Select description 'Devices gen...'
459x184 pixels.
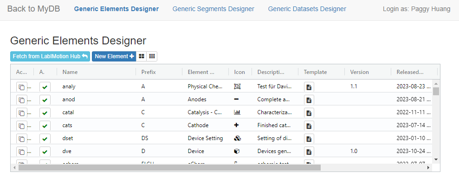coord(275,151)
